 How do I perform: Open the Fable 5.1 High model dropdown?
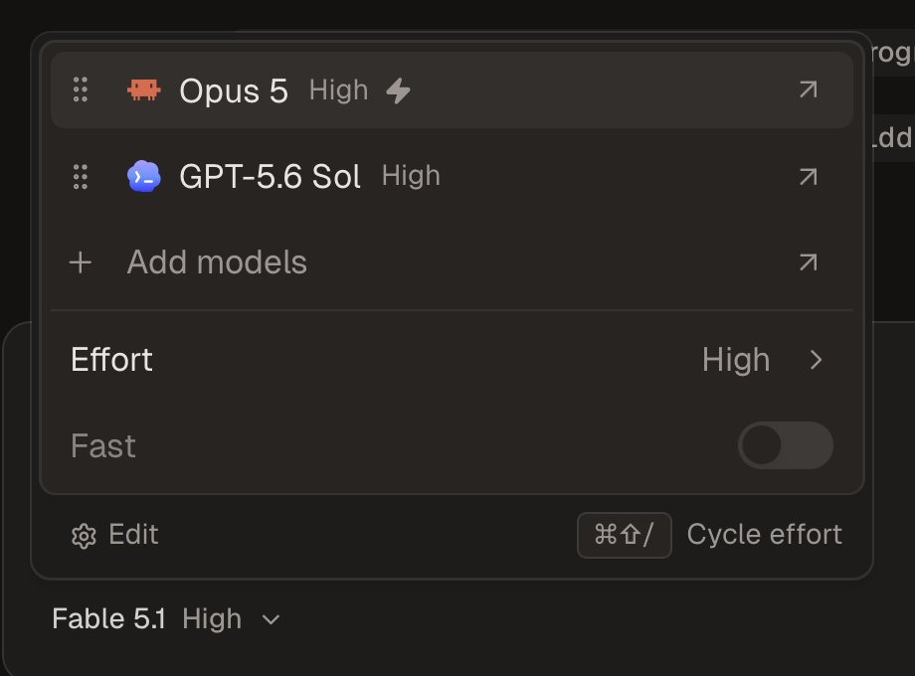[x=166, y=619]
